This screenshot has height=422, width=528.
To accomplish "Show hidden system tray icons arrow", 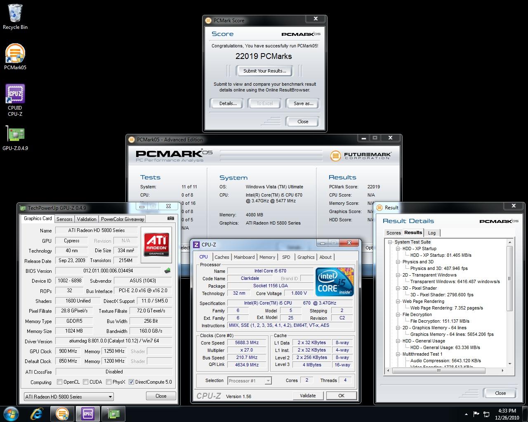I will tap(467, 414).
